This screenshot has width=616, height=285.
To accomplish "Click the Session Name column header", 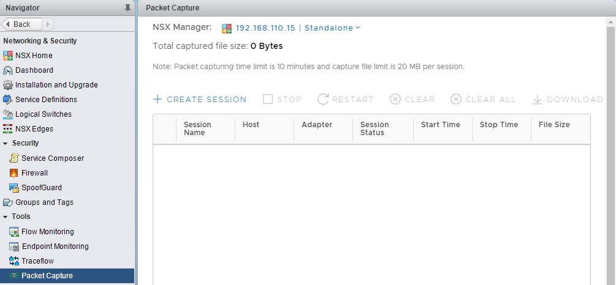I will coord(197,128).
